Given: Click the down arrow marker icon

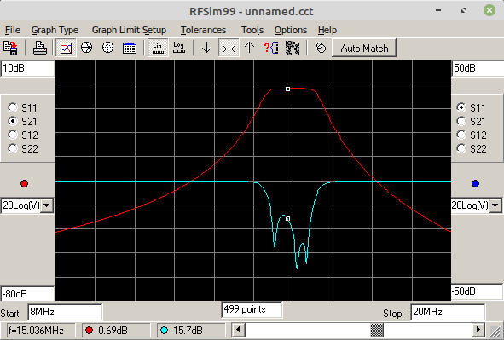Looking at the screenshot, I should pos(206,48).
